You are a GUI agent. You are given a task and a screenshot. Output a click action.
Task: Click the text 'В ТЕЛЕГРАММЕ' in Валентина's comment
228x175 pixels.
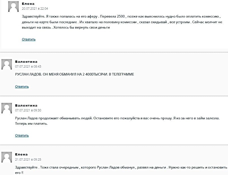(x=121, y=74)
